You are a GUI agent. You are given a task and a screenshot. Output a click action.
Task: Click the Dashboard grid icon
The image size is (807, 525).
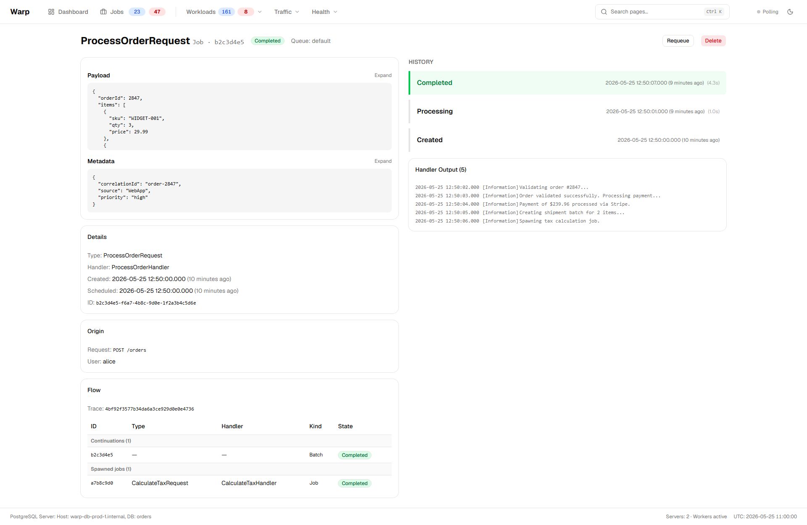51,12
